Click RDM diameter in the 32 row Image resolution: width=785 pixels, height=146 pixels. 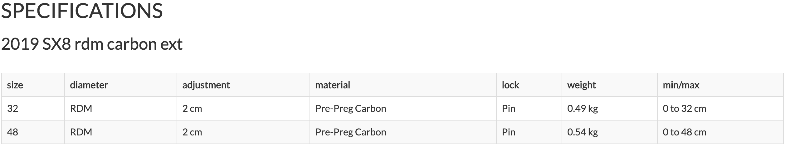pyautogui.click(x=81, y=108)
